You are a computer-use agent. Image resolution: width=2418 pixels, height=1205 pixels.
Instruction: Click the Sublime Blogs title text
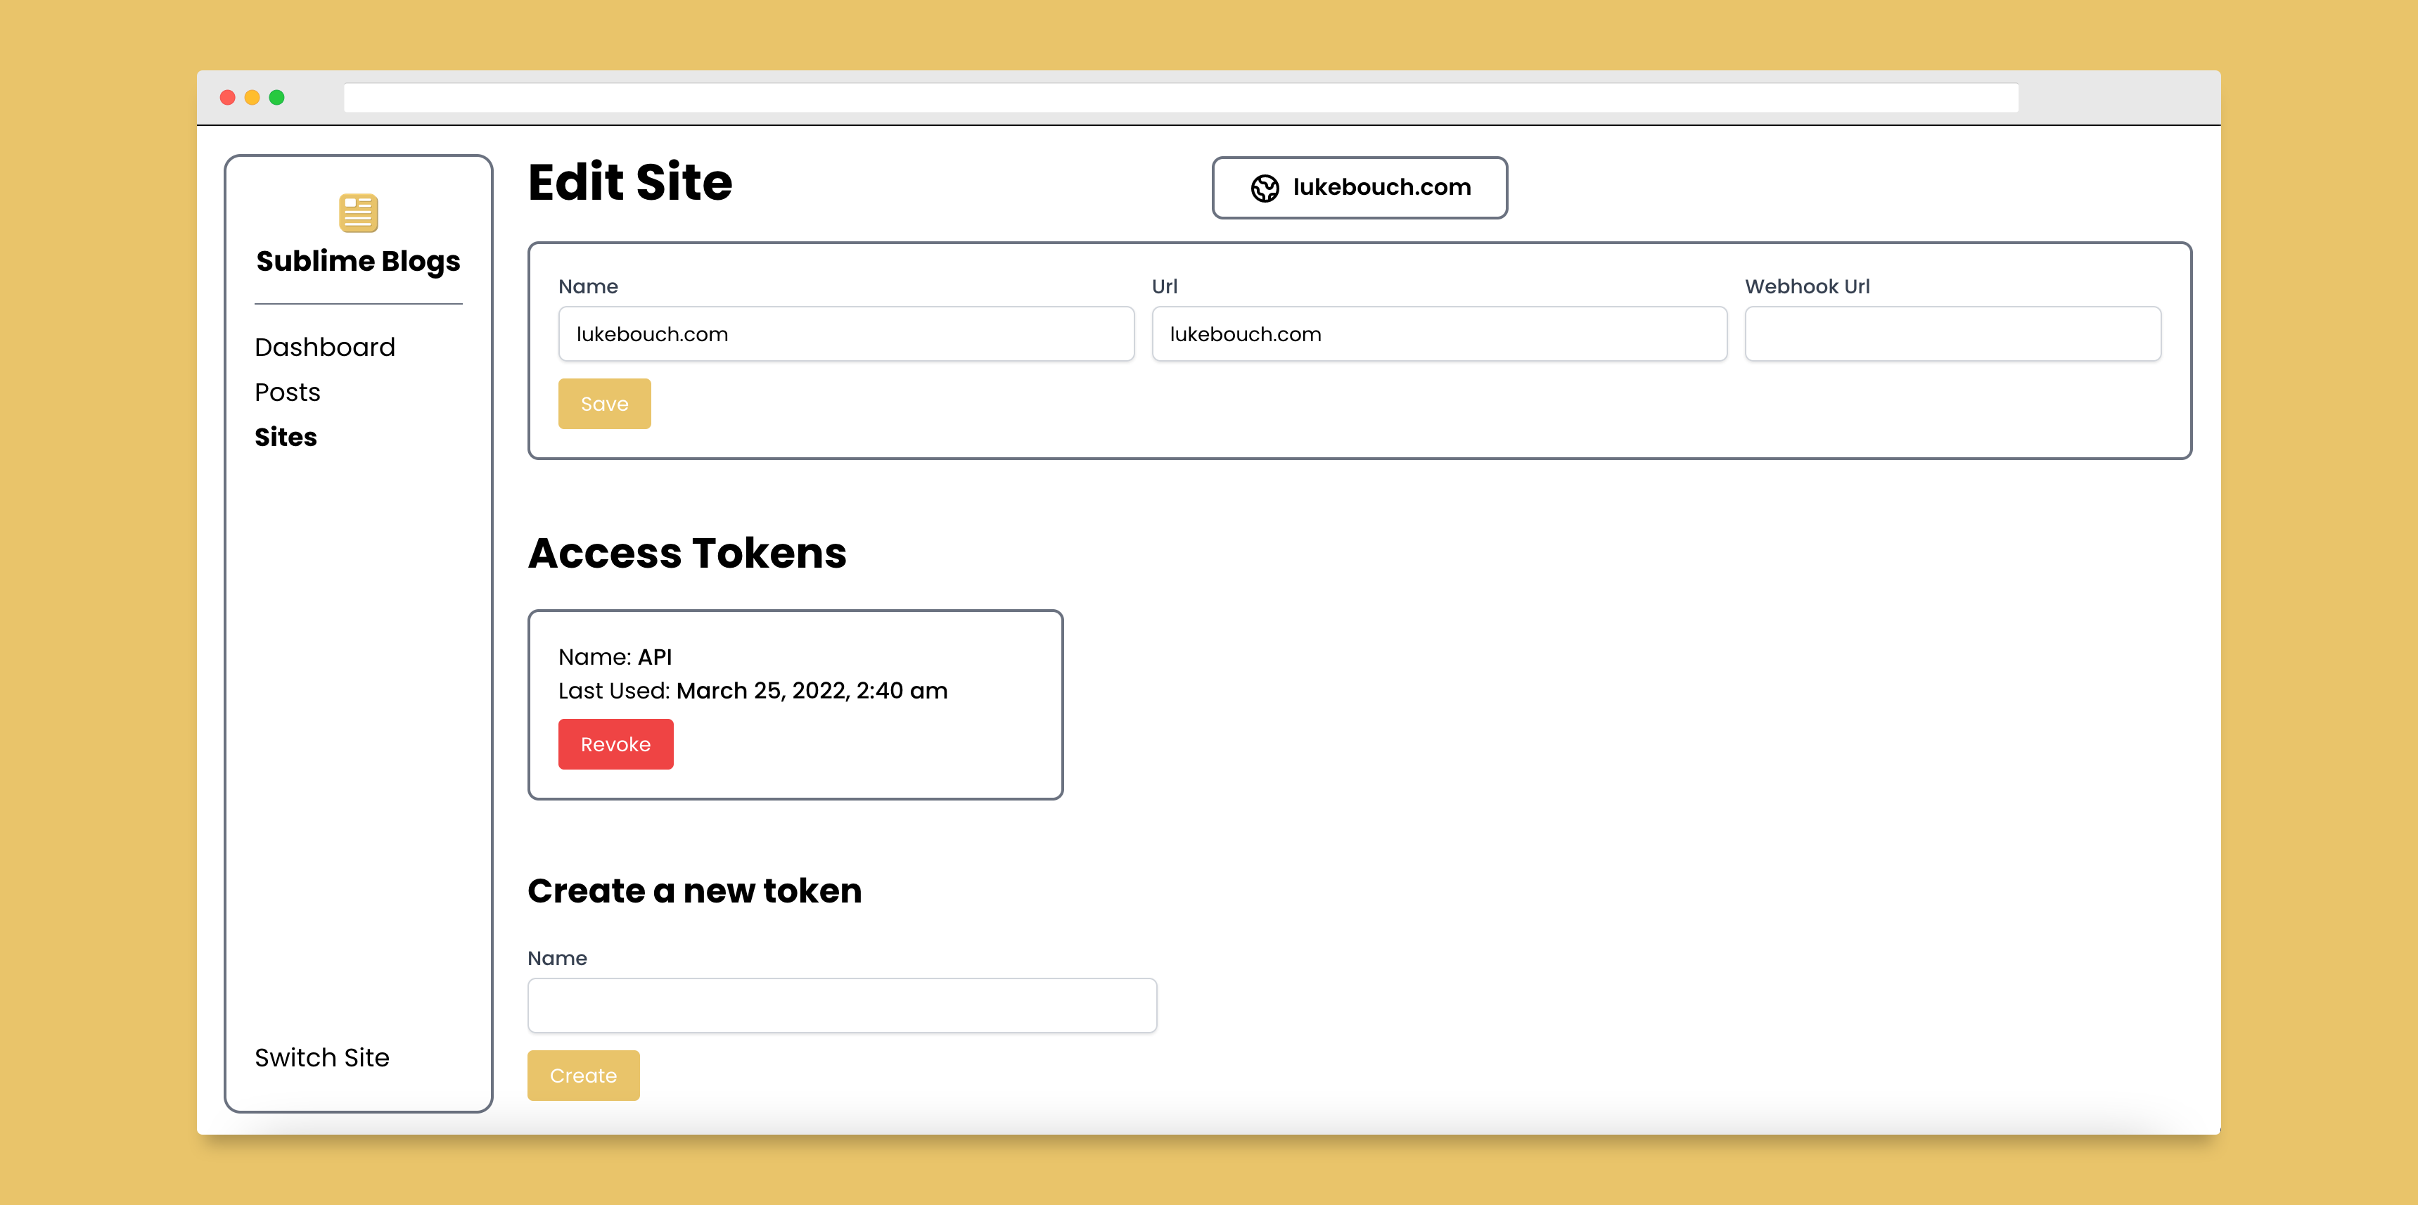click(x=357, y=261)
